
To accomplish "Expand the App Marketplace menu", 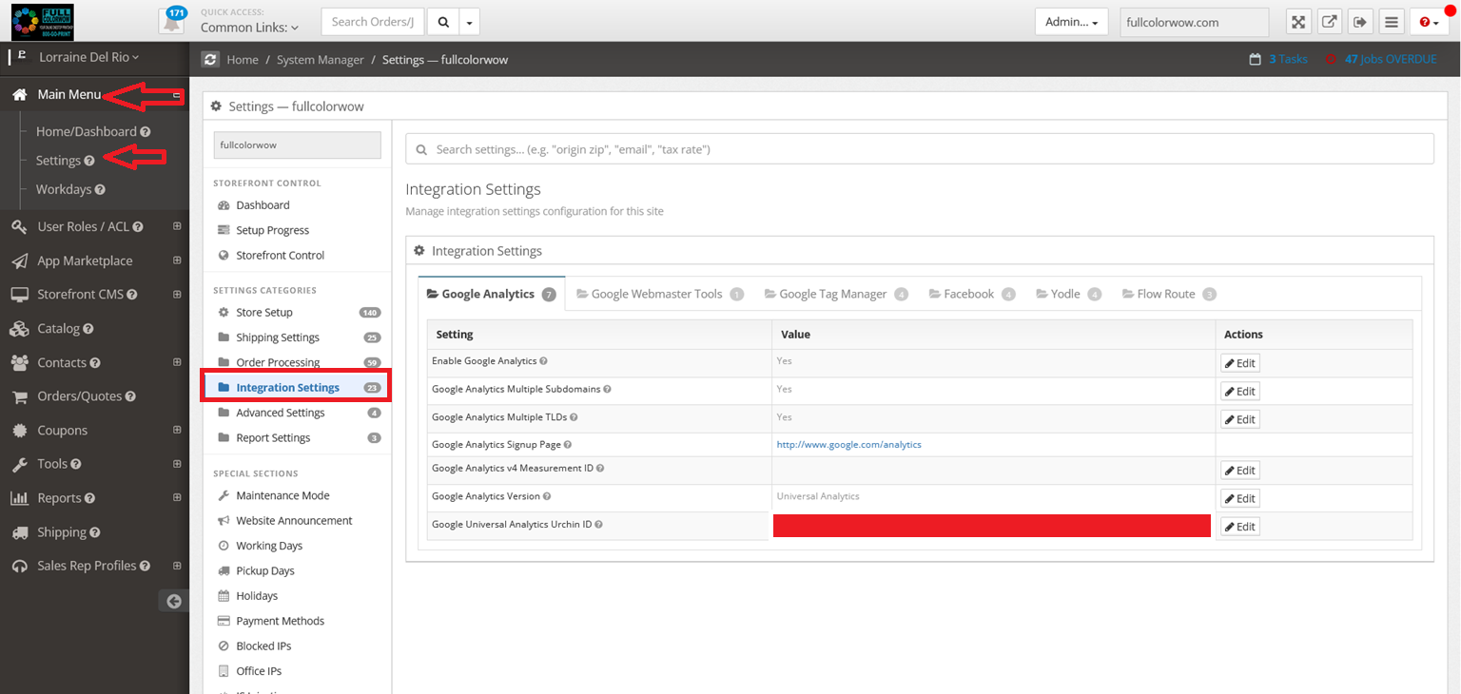I will pos(177,260).
